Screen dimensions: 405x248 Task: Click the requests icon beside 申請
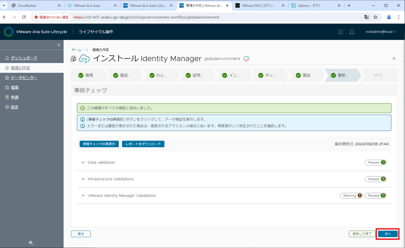pyautogui.click(x=7, y=97)
